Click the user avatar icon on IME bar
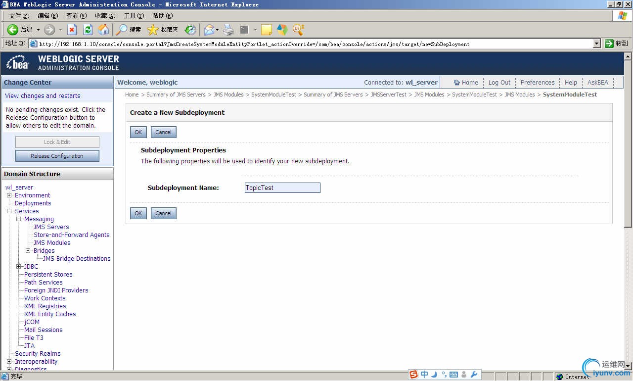 point(464,375)
